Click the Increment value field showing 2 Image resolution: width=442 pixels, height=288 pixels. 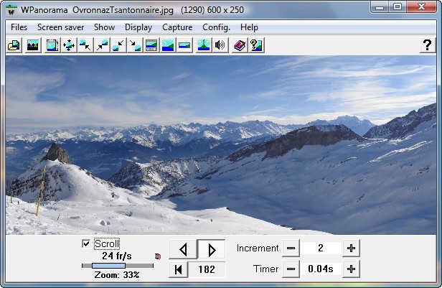click(x=321, y=248)
